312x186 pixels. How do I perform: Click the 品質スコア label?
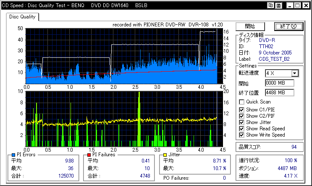(249, 147)
